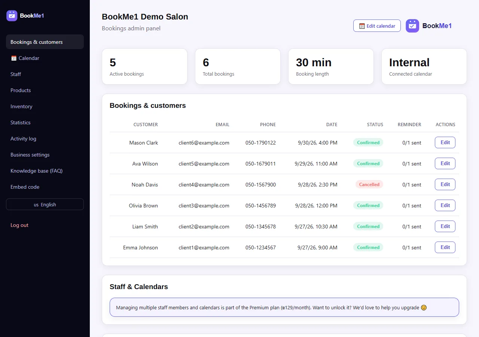Click customer name Liam Smith
The height and width of the screenshot is (337, 479).
coord(145,227)
